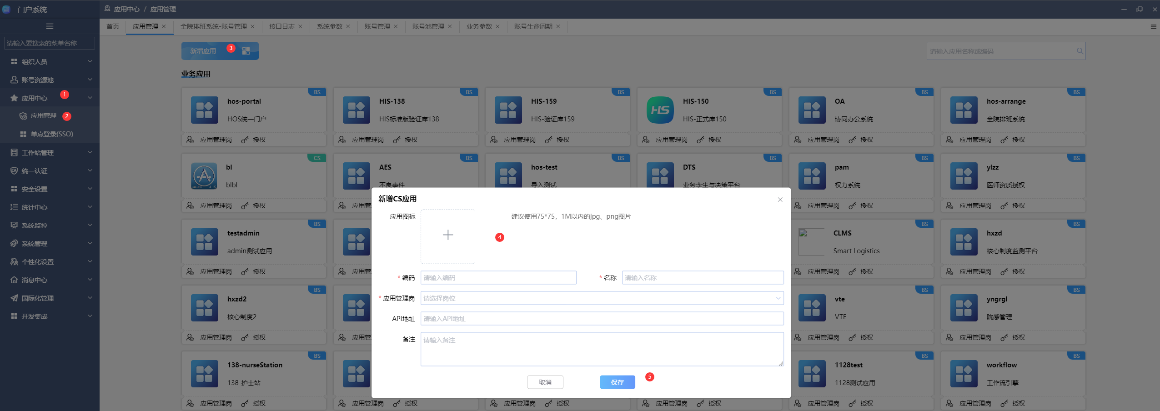Focus the 名称 input field
The image size is (1160, 411).
pos(703,278)
